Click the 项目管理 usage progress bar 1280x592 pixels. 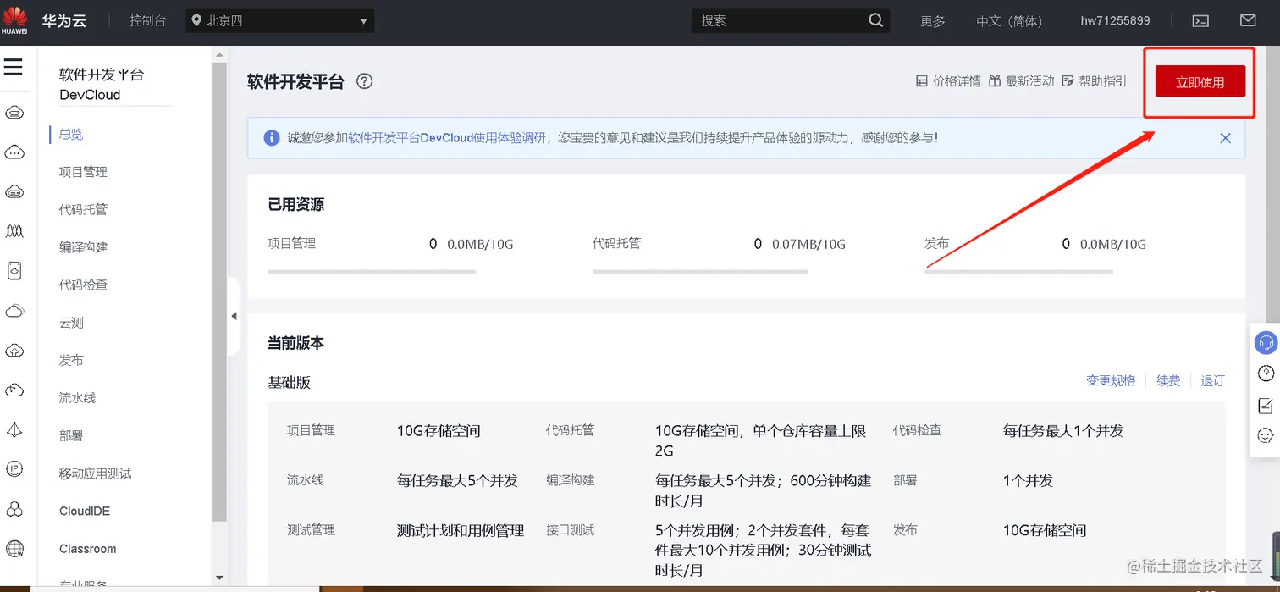click(x=372, y=272)
